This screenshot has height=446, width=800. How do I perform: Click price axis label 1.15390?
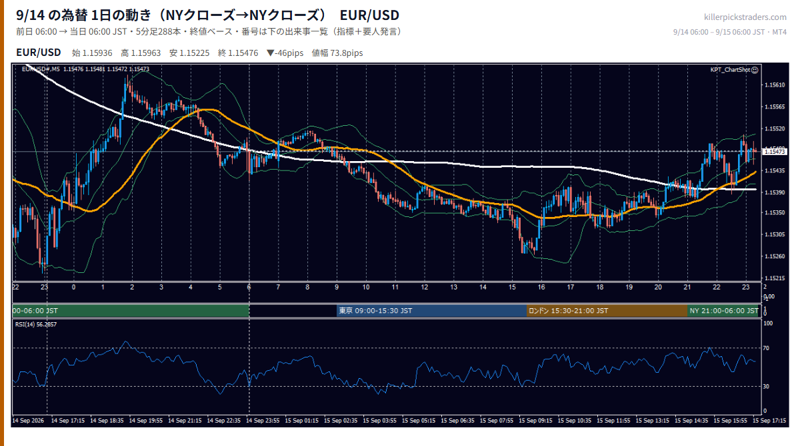coord(774,192)
